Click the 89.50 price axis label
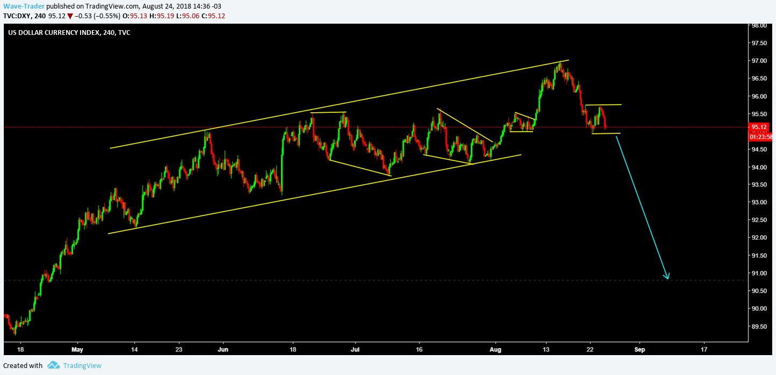 (759, 326)
